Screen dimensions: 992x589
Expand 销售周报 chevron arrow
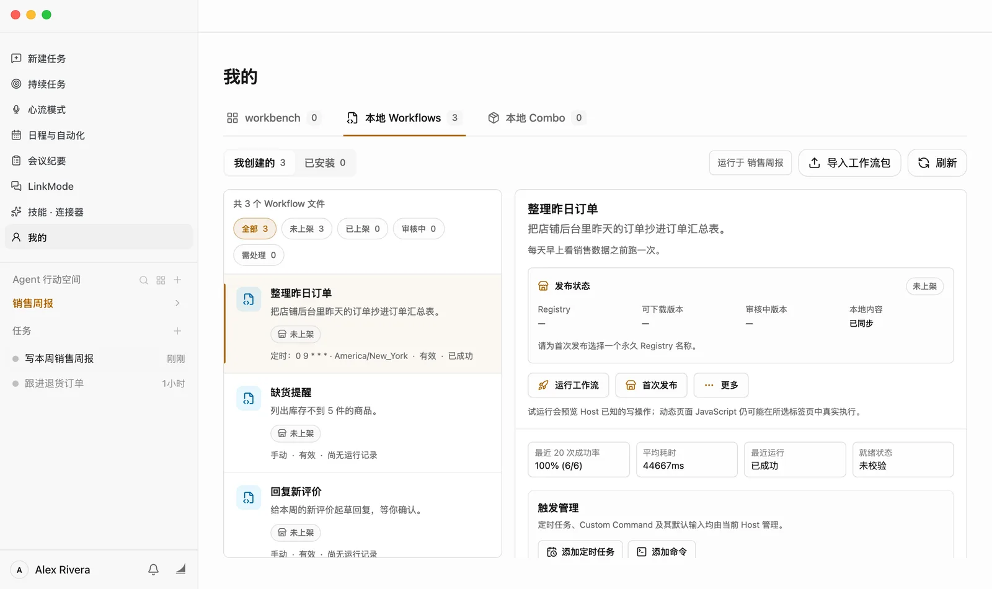tap(177, 303)
